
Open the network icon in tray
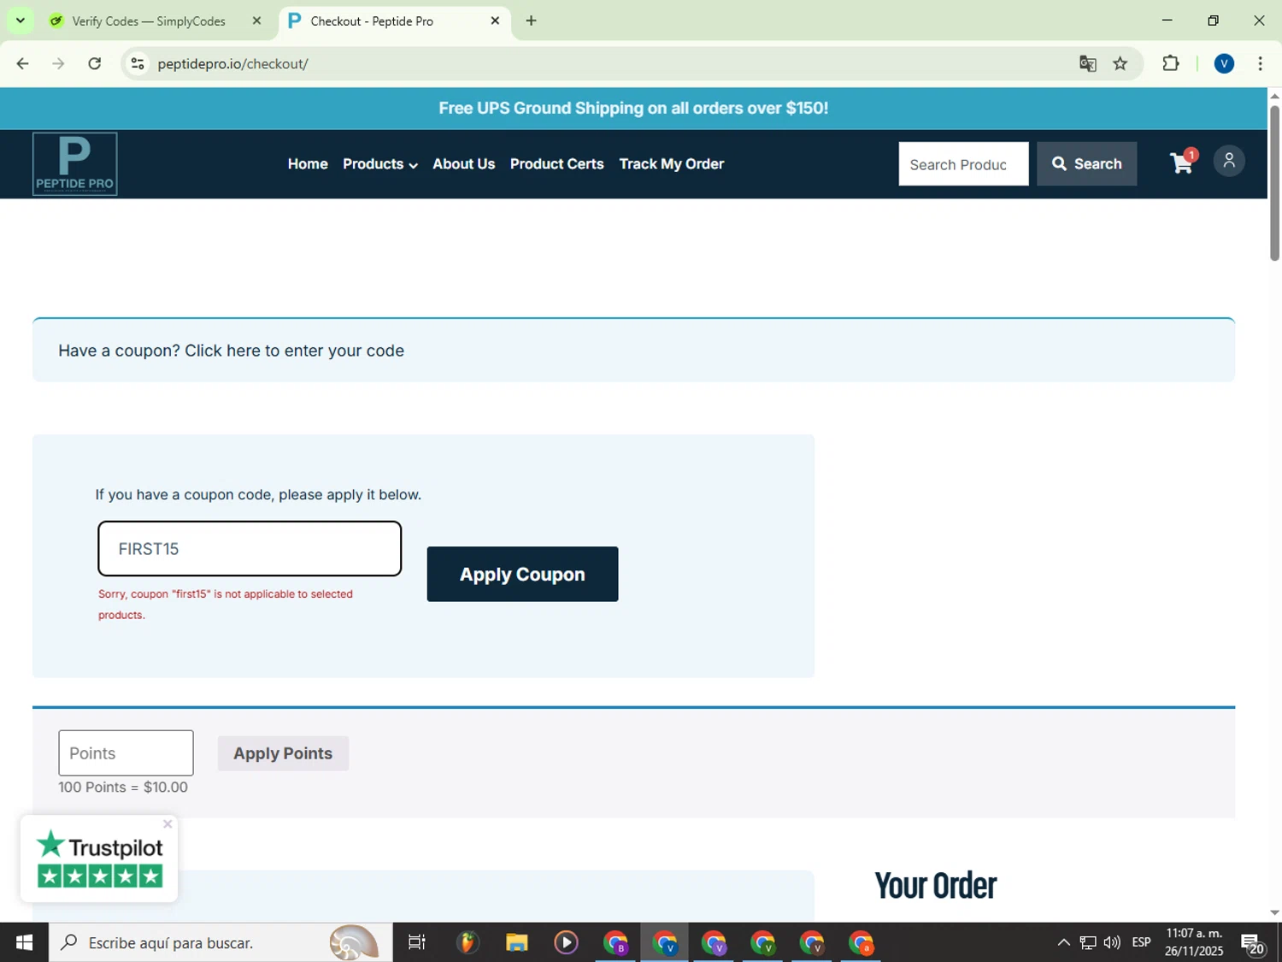click(x=1088, y=942)
